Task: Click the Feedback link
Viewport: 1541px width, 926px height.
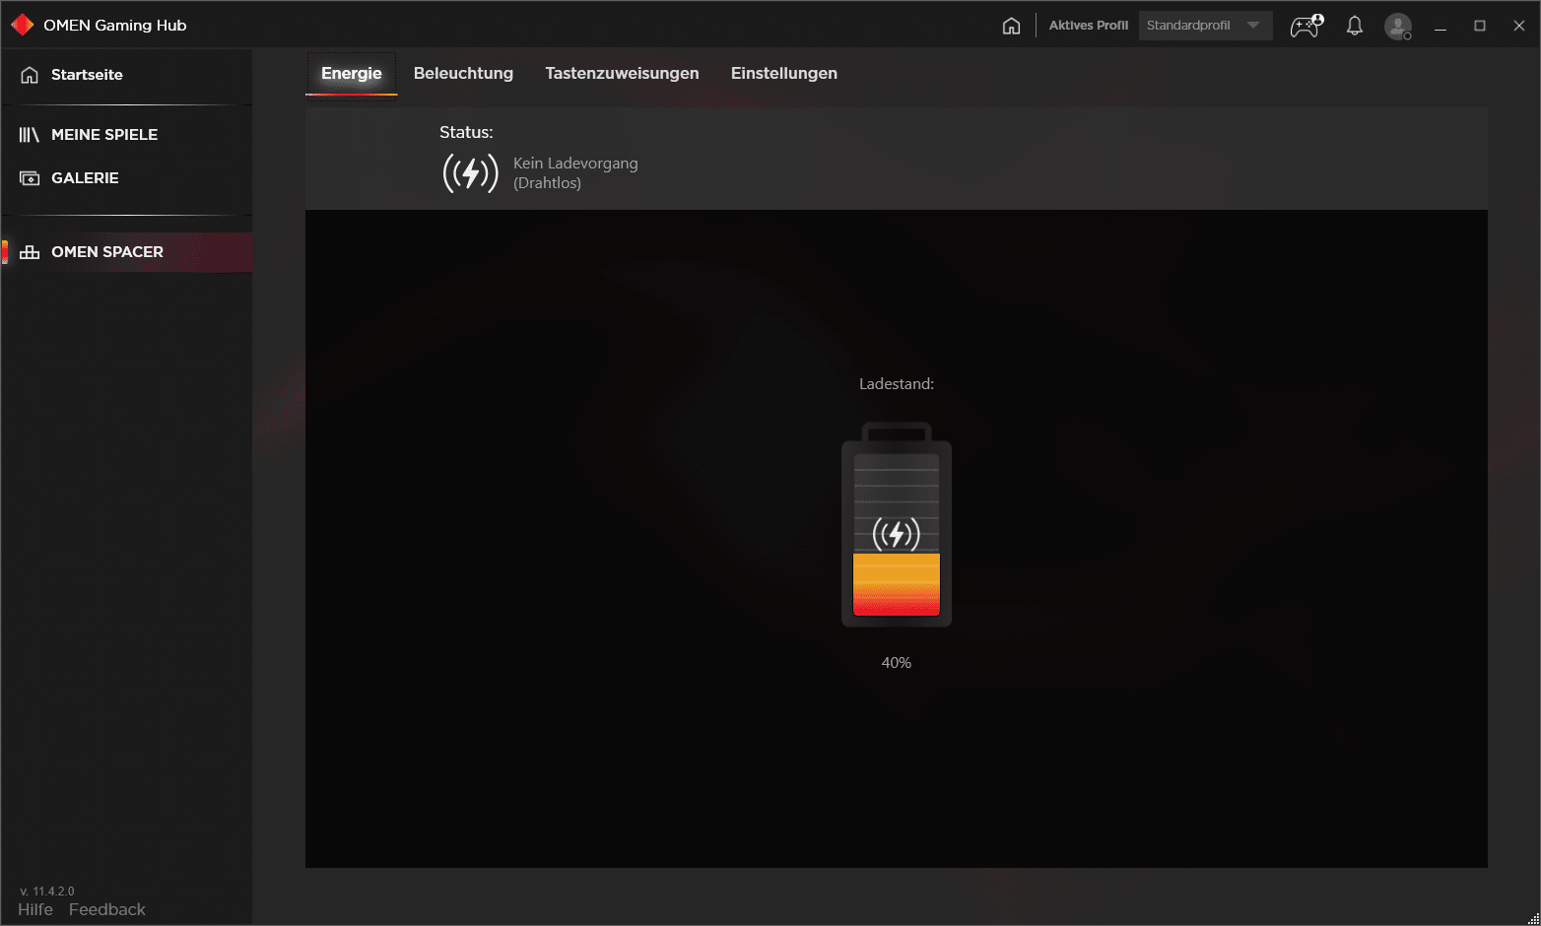Action: (106, 909)
